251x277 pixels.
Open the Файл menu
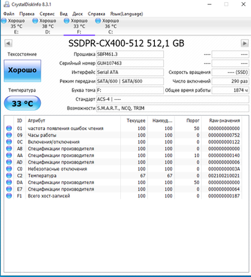[9, 14]
